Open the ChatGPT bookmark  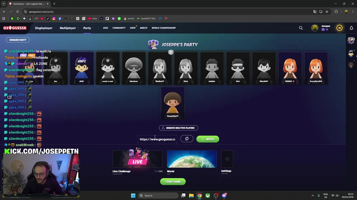coord(78,19)
